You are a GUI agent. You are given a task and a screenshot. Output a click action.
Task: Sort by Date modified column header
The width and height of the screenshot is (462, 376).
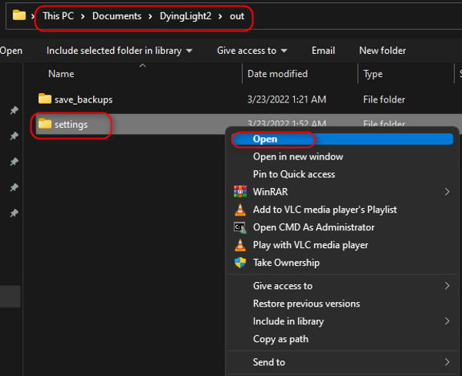277,74
